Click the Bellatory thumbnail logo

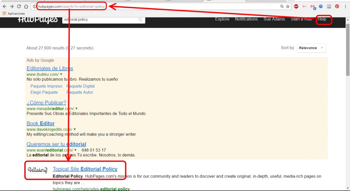[x=38, y=170]
